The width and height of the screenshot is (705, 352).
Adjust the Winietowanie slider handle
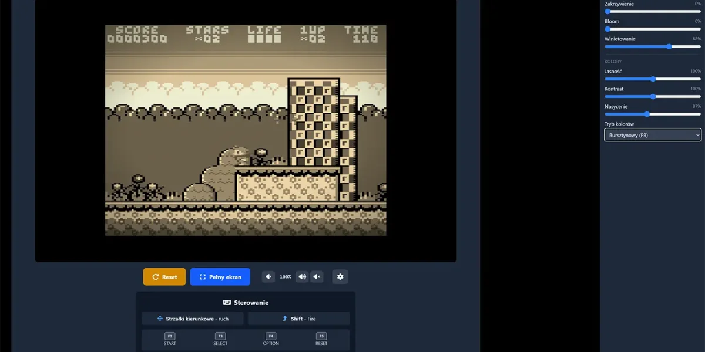click(x=669, y=46)
